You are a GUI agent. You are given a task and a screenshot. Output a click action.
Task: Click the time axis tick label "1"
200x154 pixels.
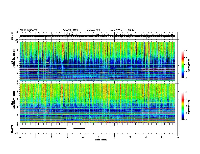tap(36, 137)
